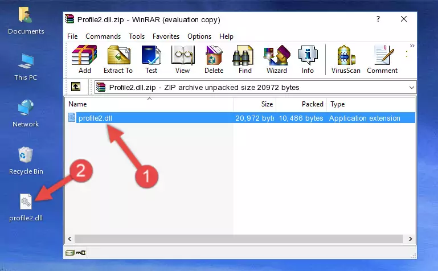
Task: Click the Delete toolbar icon
Action: [214, 59]
